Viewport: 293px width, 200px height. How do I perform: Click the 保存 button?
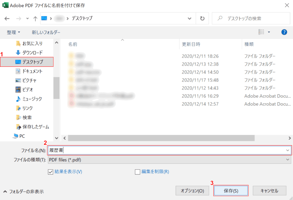tap(231, 191)
